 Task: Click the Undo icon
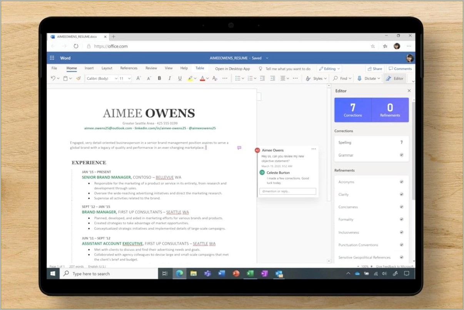coord(53,78)
